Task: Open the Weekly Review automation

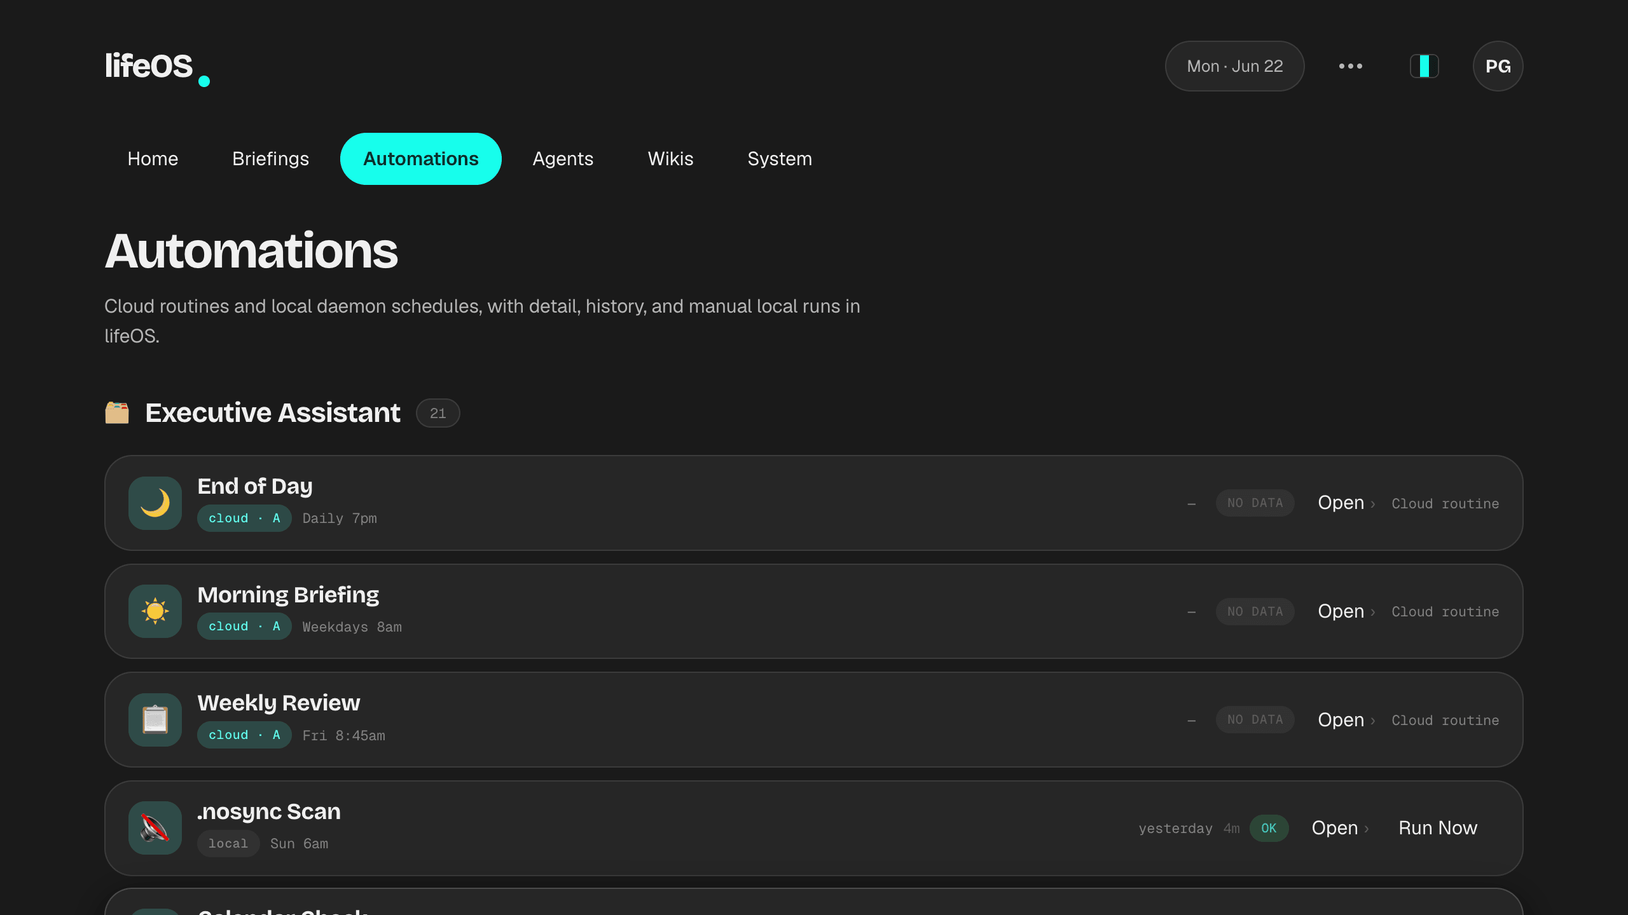Action: [x=1346, y=720]
